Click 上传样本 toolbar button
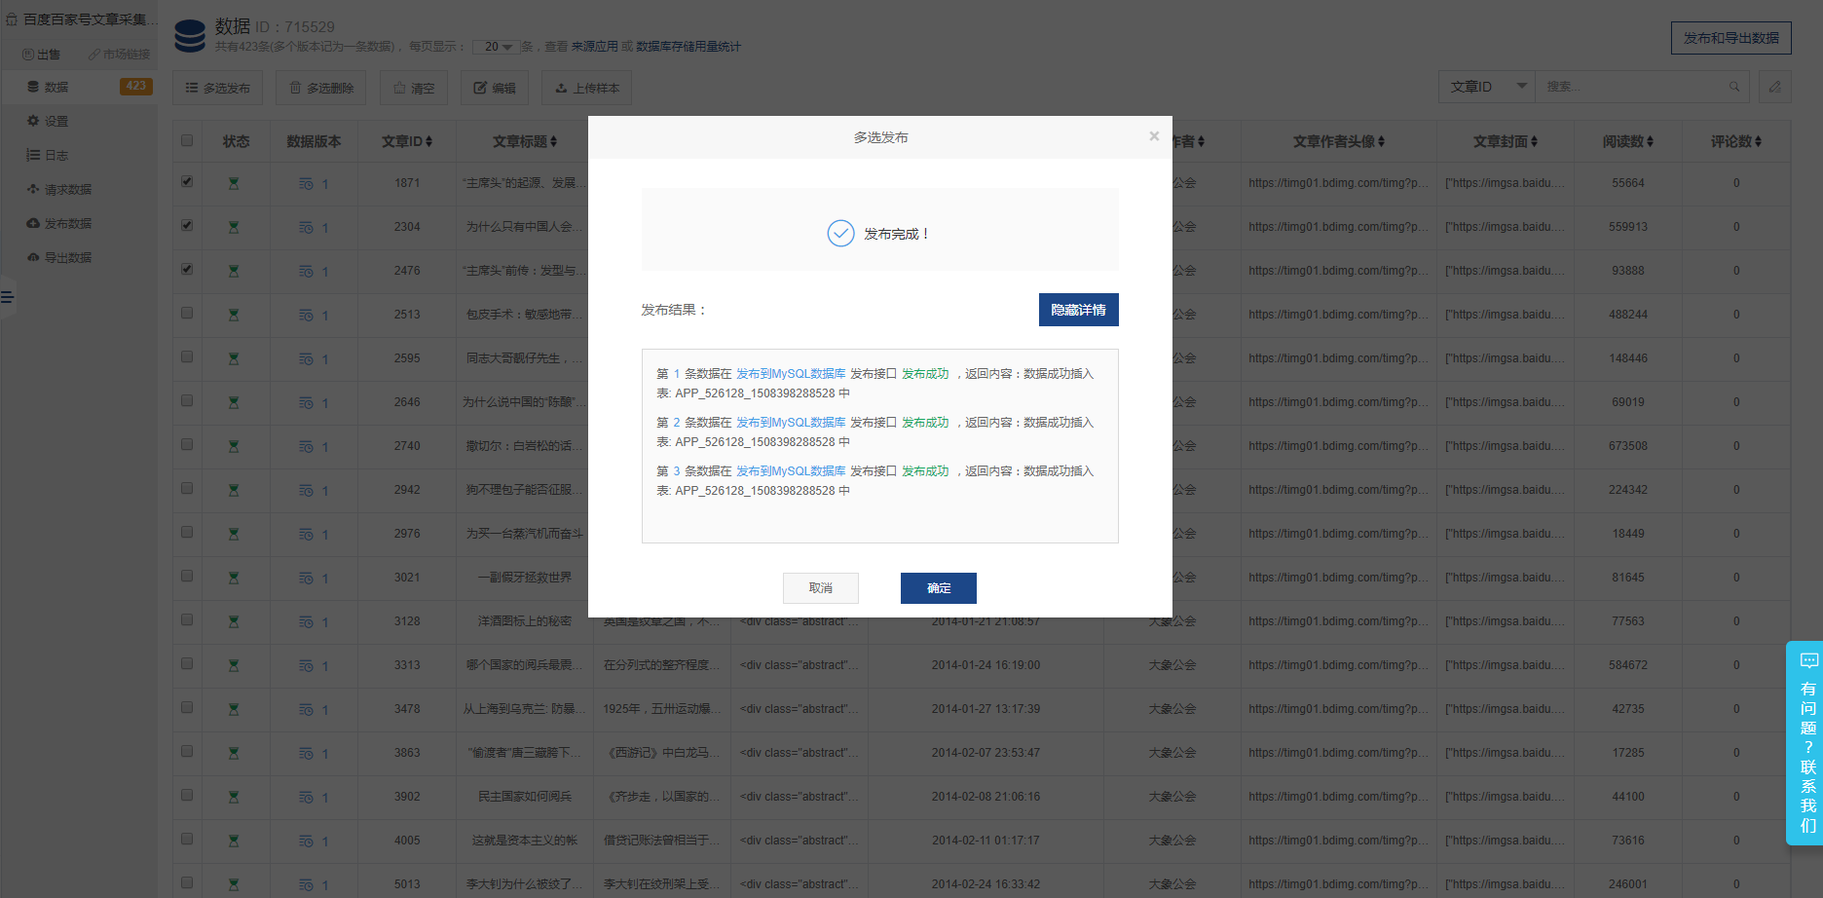The image size is (1823, 898). pyautogui.click(x=587, y=88)
